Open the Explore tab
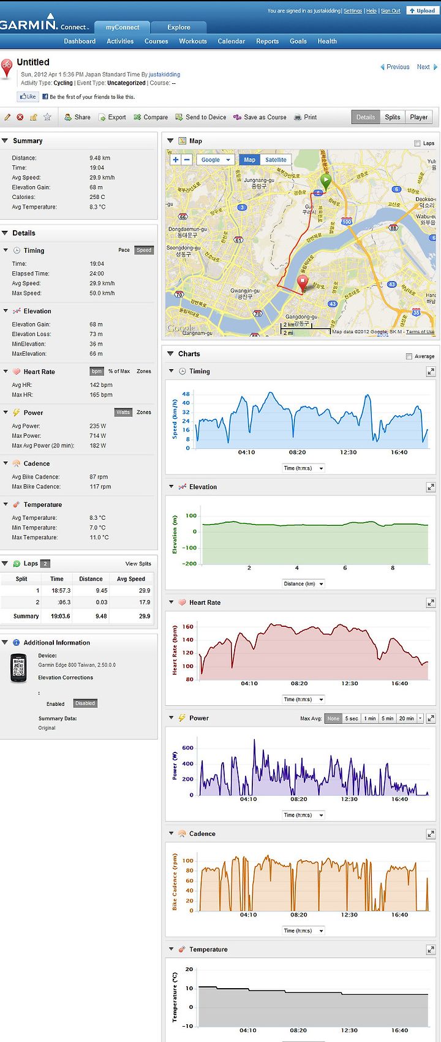Image resolution: width=441 pixels, height=1042 pixels. click(179, 27)
